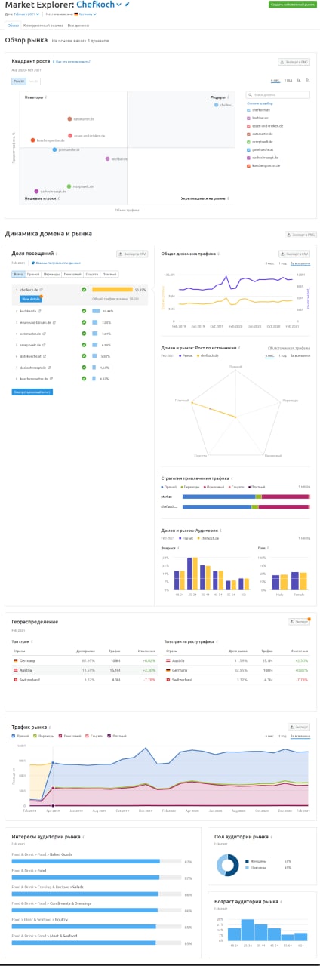
Task: Toggle gutekueche.at checkbox in quadrant legend
Action: click(249, 149)
